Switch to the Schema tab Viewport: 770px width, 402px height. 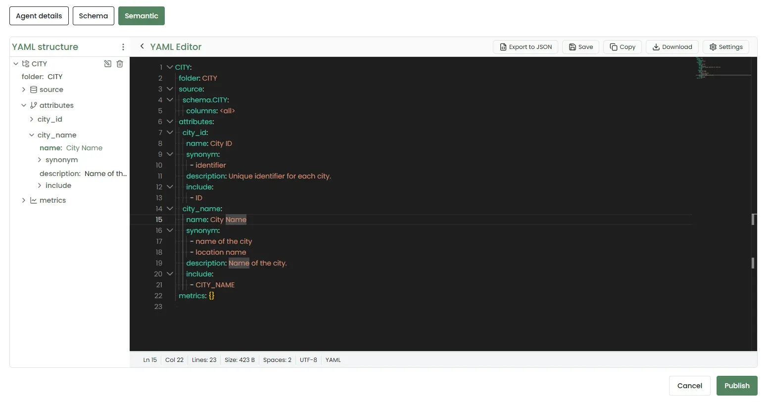click(x=93, y=16)
